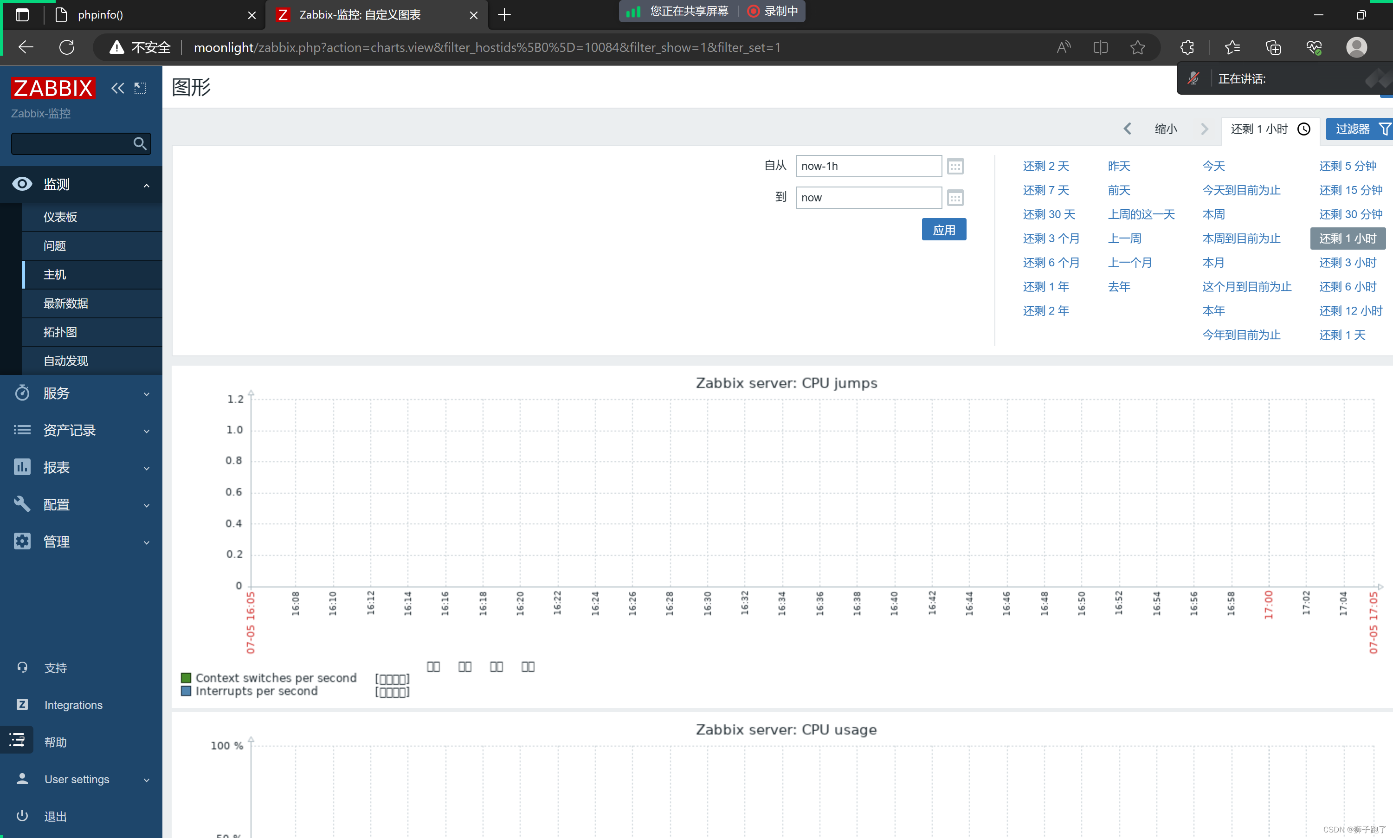Screen dimensions: 1393x838
Task: Click the Zabbix logo
Action: click(53, 88)
